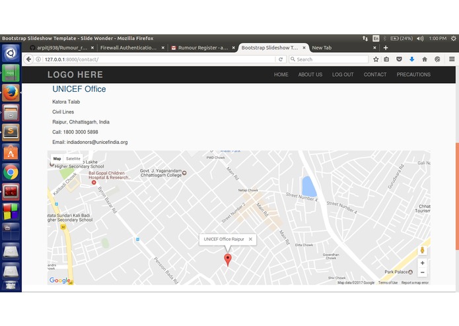Open the workspace switcher dock icon
459x326 pixels.
pyautogui.click(x=11, y=231)
